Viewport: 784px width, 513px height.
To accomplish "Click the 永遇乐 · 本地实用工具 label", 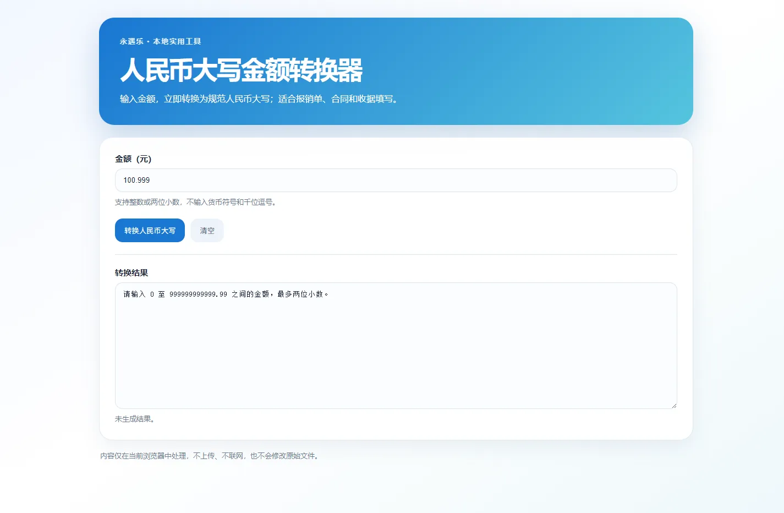I will tap(161, 41).
